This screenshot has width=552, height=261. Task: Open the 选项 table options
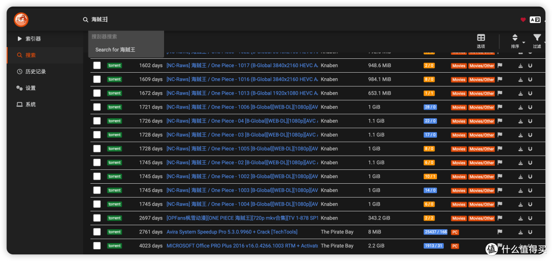481,41
